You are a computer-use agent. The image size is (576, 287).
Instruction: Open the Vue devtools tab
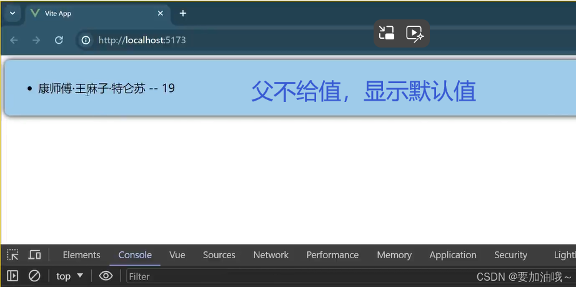177,255
